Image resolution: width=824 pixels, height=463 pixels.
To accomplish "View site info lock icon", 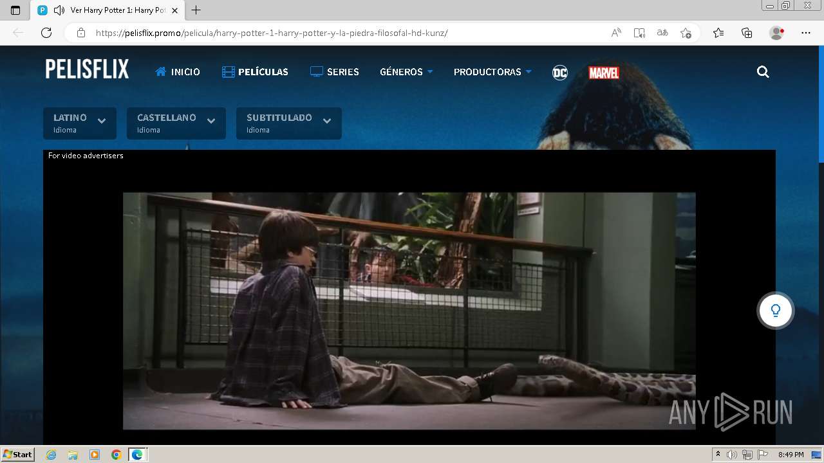I will point(80,33).
